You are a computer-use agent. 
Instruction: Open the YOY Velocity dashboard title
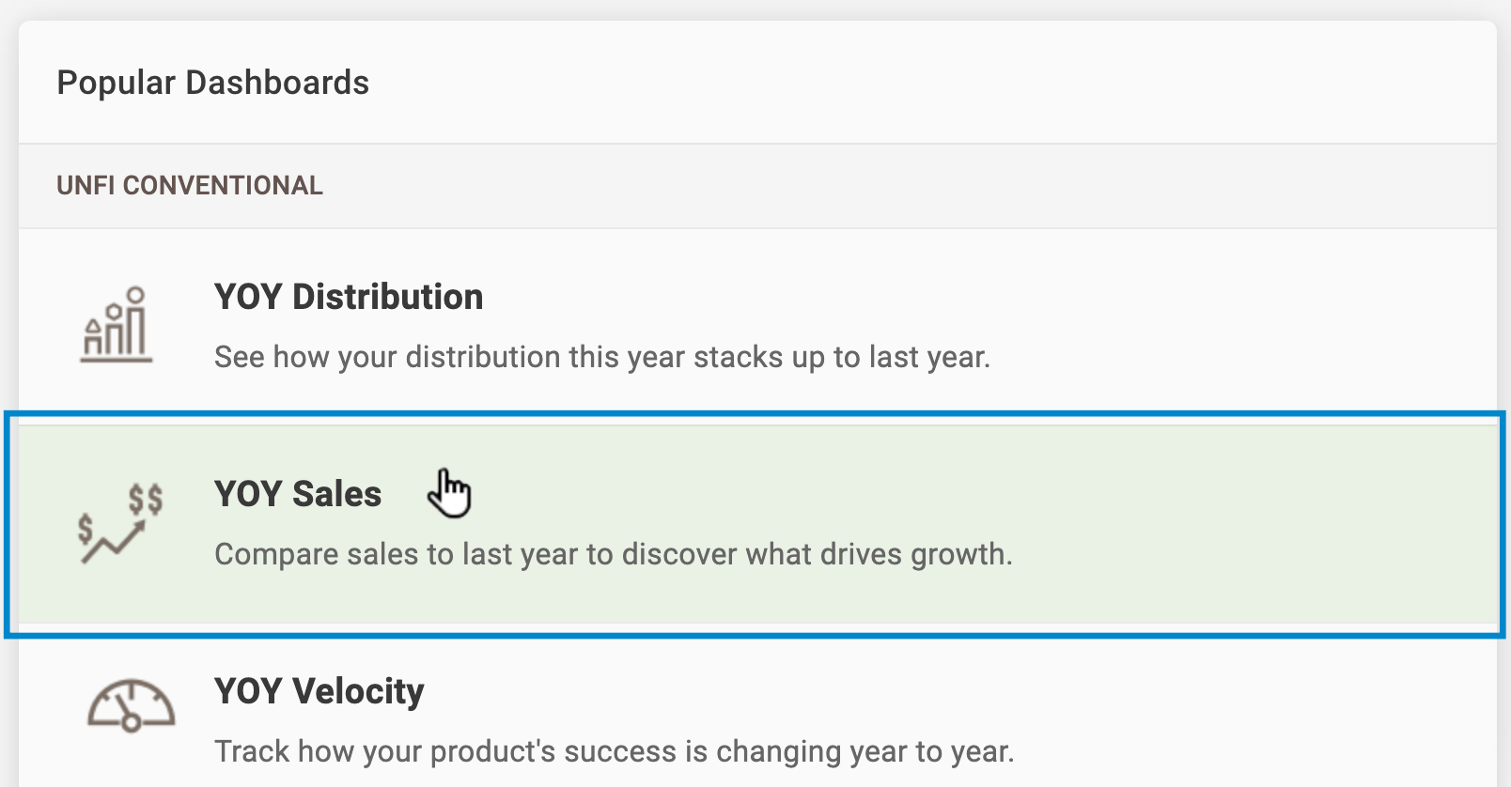coord(319,691)
